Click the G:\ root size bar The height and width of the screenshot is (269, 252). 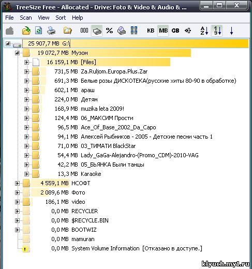click(136, 43)
